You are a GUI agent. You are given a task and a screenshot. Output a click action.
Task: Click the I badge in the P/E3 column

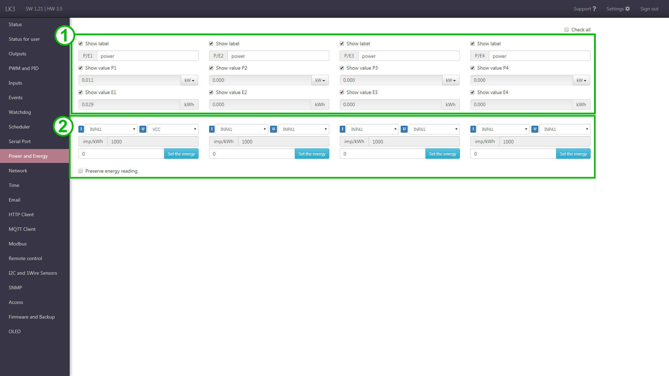tap(343, 129)
